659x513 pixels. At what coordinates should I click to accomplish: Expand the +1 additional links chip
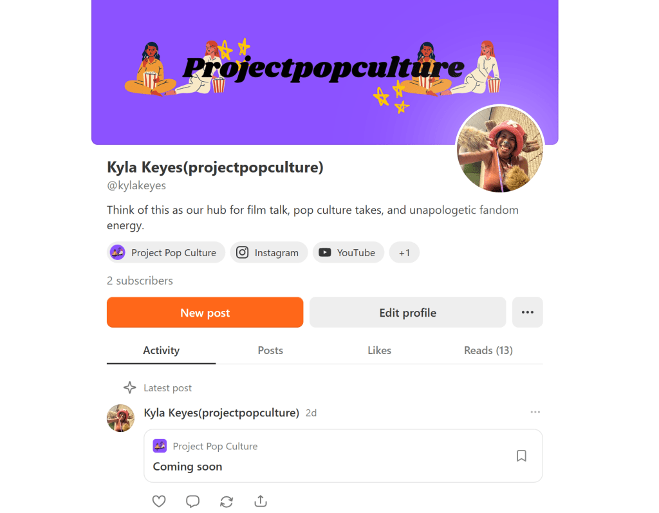pos(404,253)
